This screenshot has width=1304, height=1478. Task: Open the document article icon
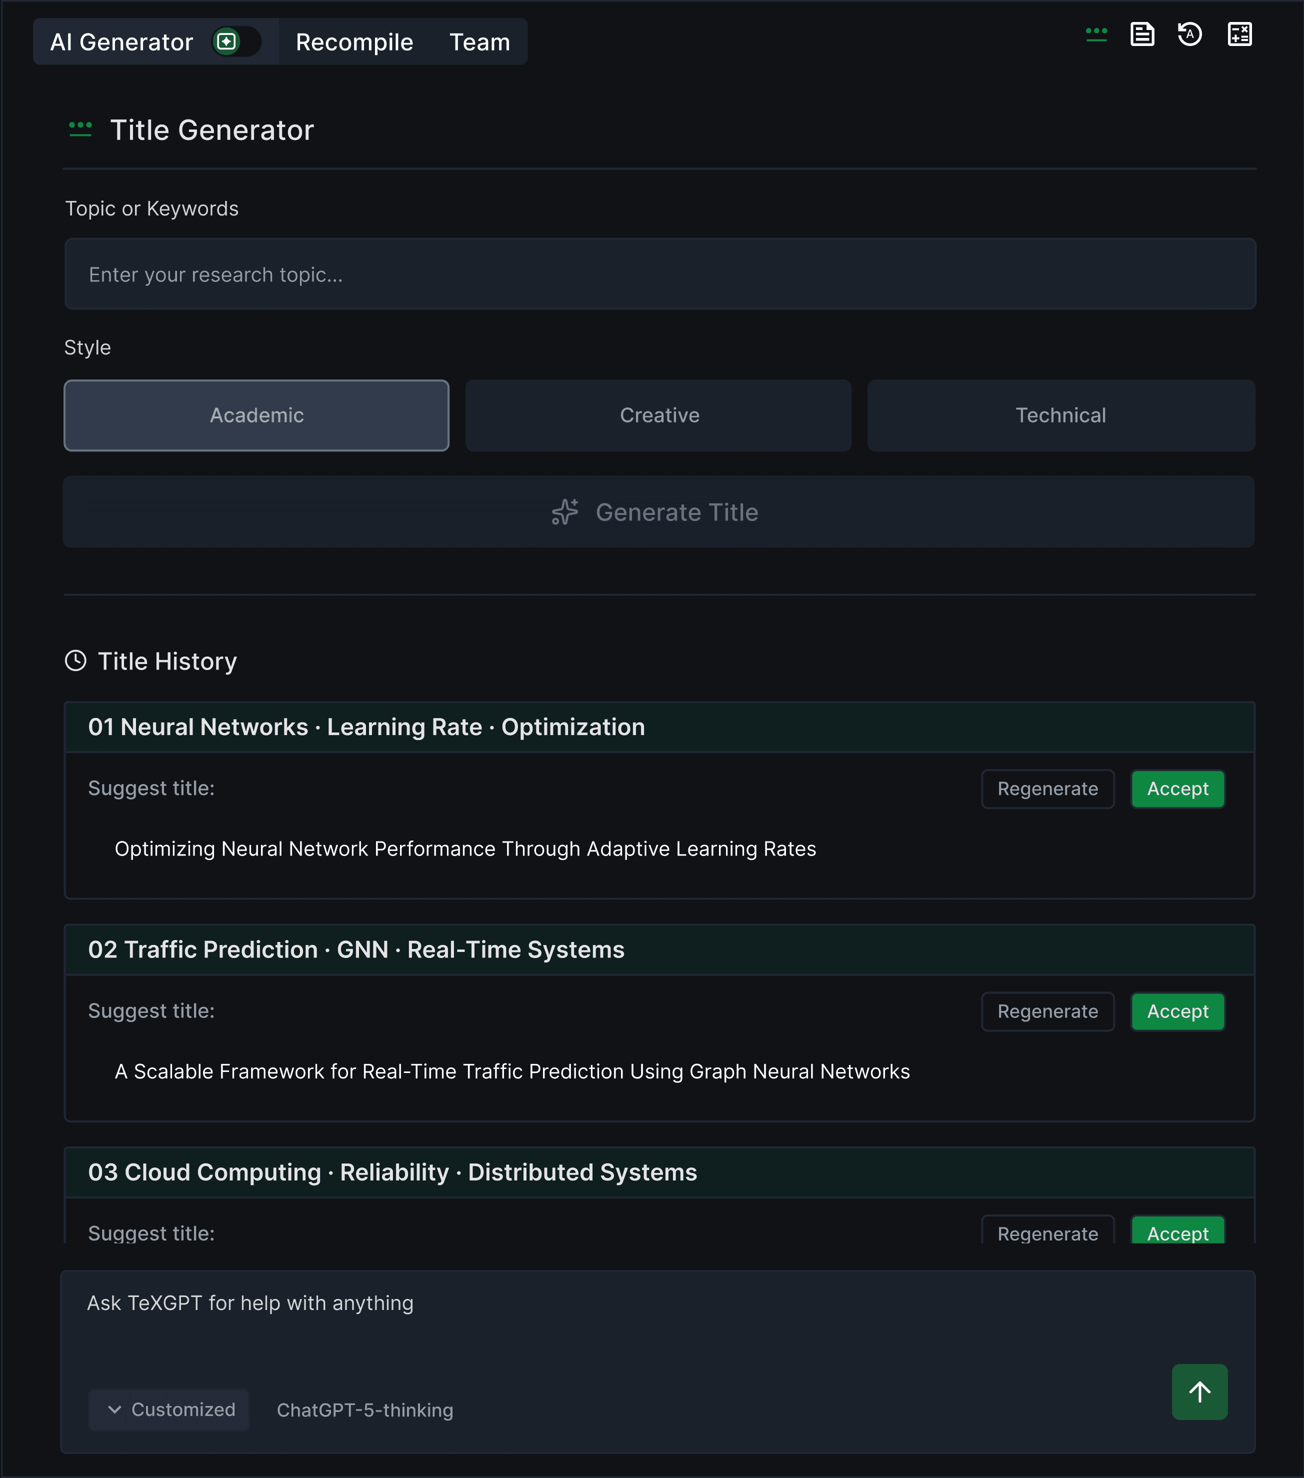(1142, 34)
